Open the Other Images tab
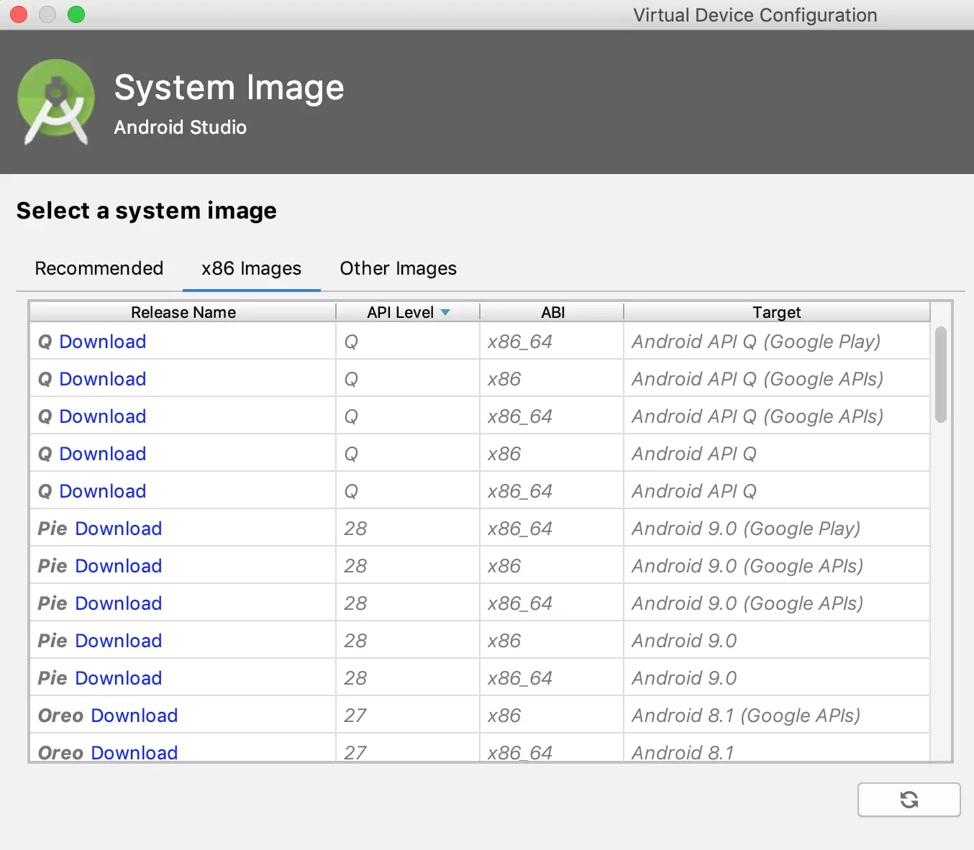974x850 pixels. [398, 268]
